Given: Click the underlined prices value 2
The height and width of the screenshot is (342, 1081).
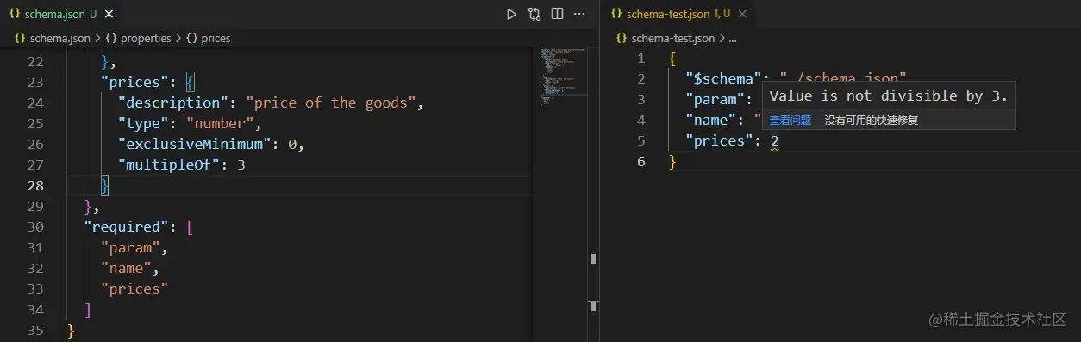Looking at the screenshot, I should coord(775,141).
